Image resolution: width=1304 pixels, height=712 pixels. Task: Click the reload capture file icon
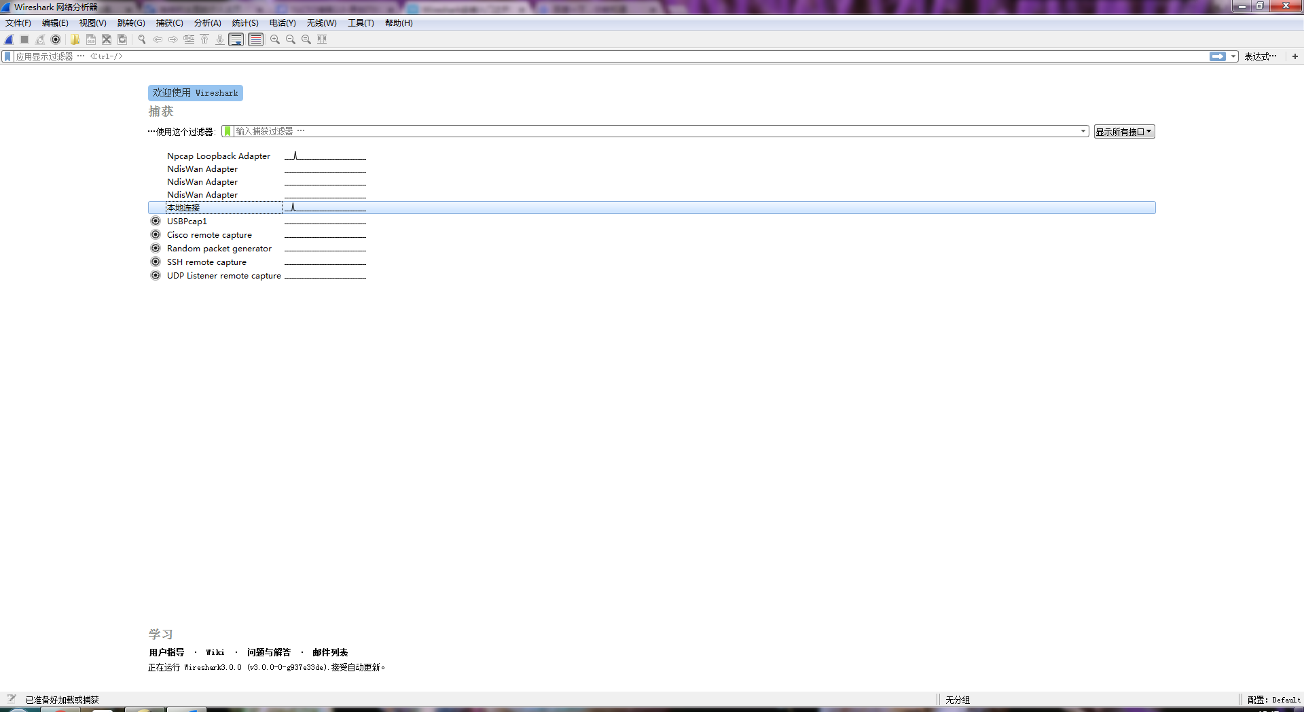coord(122,39)
